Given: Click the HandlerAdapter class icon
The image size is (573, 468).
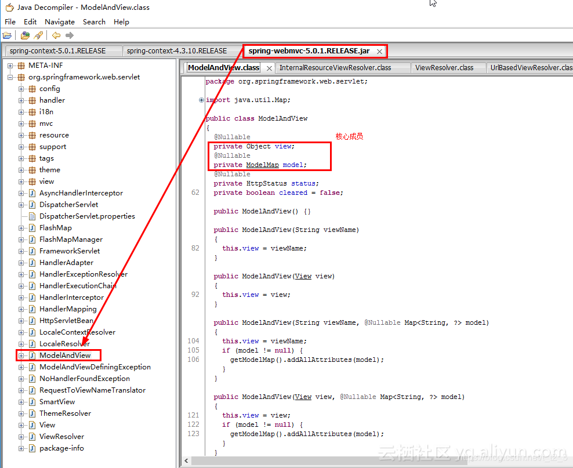Looking at the screenshot, I should tap(32, 263).
